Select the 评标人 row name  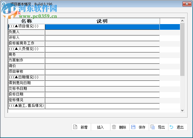(x=26, y=38)
